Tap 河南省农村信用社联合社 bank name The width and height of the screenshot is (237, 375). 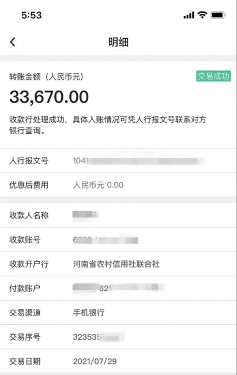point(116,264)
